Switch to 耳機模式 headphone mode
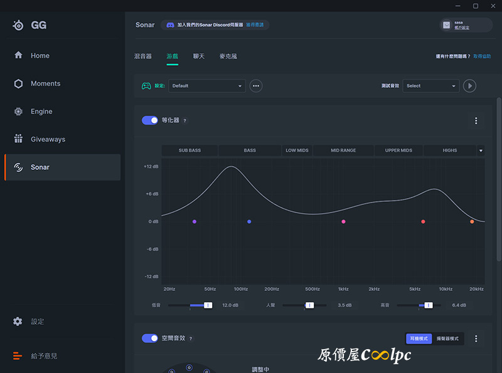The width and height of the screenshot is (502, 373). click(419, 339)
